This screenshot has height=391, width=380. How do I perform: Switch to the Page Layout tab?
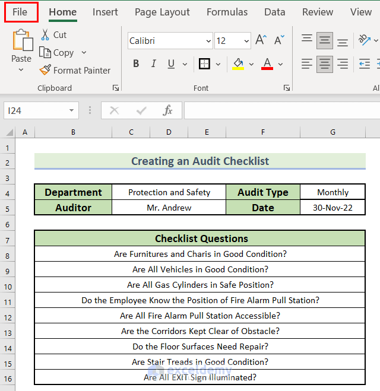[x=162, y=12]
